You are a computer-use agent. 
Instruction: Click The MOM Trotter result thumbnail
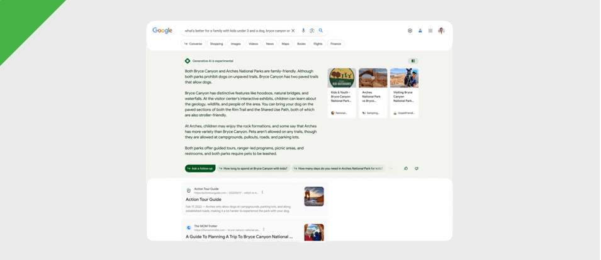click(x=314, y=232)
